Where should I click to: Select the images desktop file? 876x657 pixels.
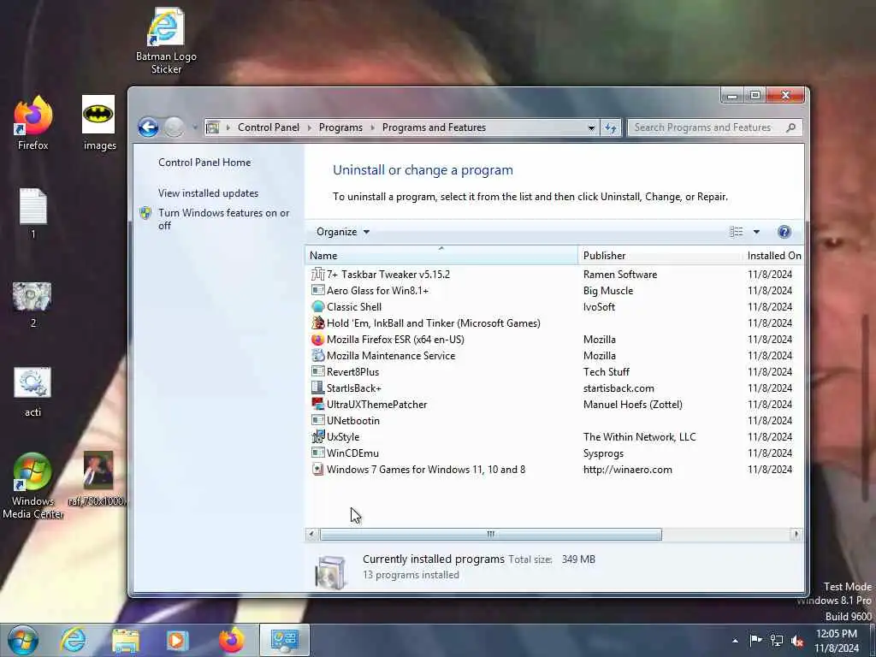click(x=99, y=123)
